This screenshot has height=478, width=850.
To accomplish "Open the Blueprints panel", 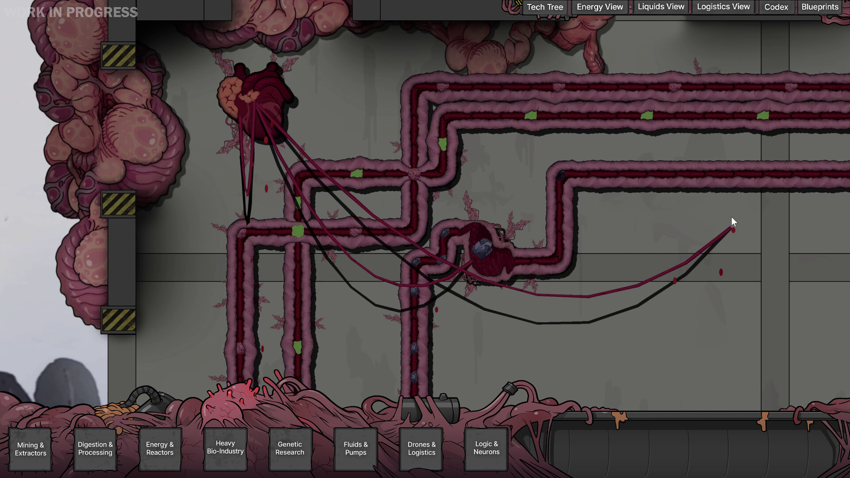I will tap(820, 7).
